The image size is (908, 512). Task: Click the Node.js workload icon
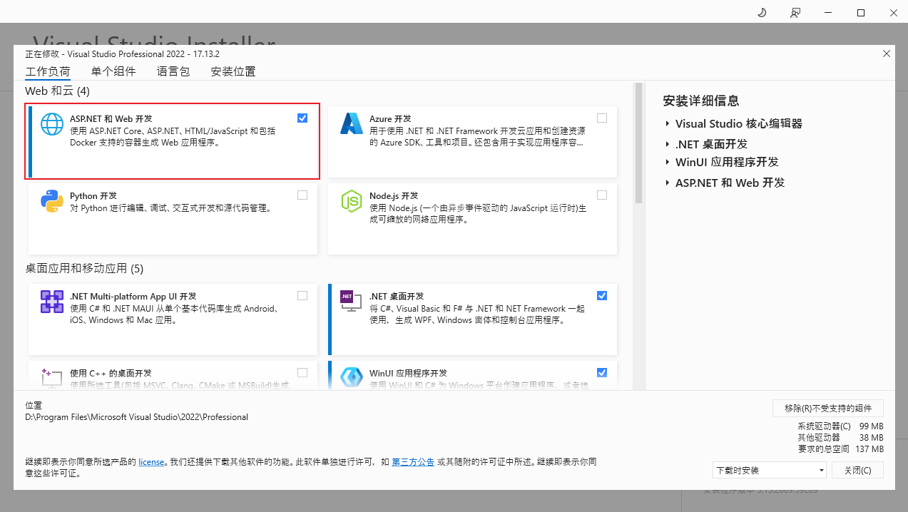click(x=352, y=201)
